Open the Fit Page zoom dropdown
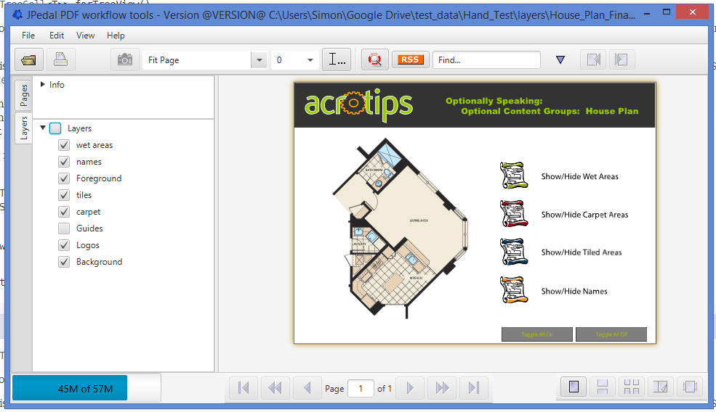The image size is (716, 412). pyautogui.click(x=259, y=60)
